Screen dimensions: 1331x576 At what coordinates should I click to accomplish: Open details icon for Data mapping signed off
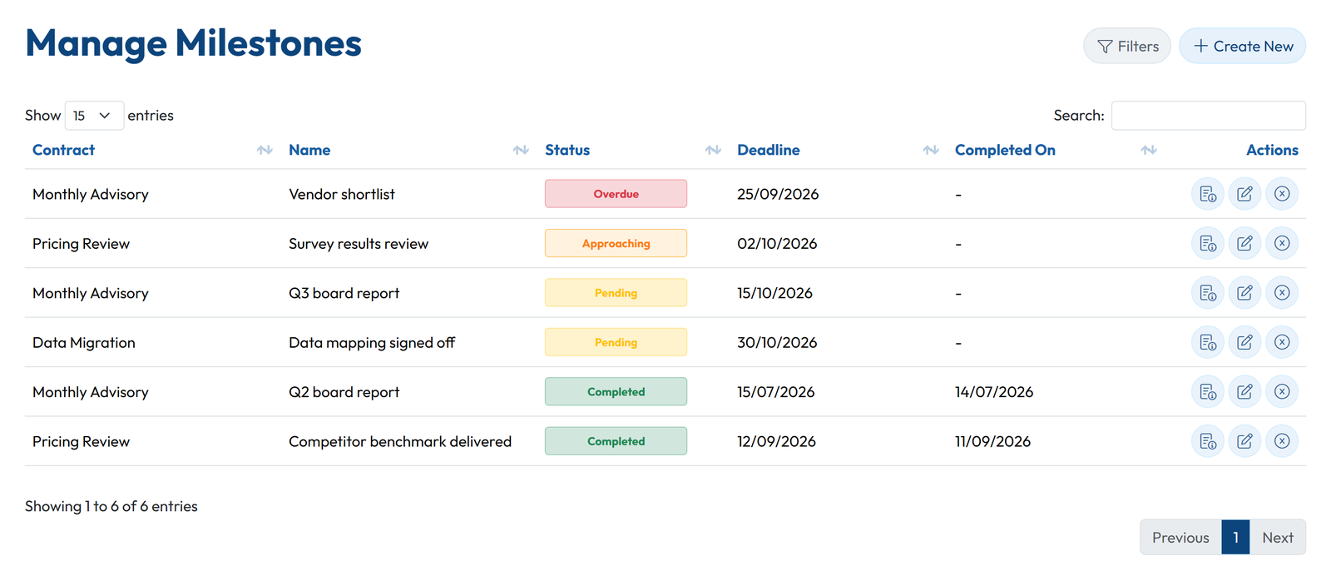click(x=1208, y=342)
